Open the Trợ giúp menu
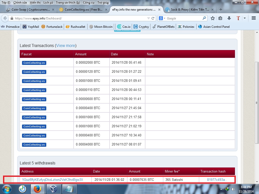The image size is (259, 194). pos(103,3)
